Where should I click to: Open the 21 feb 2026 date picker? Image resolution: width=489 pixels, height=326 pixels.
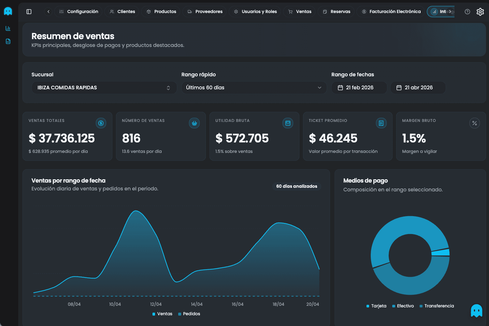(359, 87)
